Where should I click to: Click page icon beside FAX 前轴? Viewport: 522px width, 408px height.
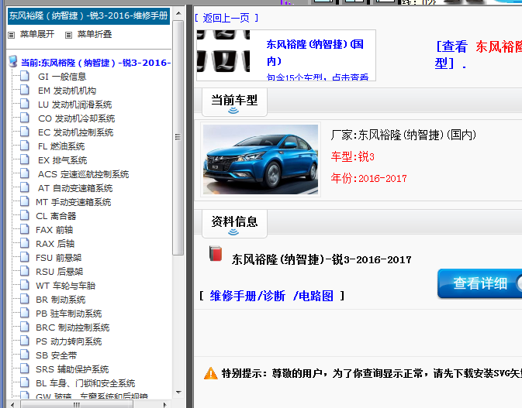tap(24, 229)
